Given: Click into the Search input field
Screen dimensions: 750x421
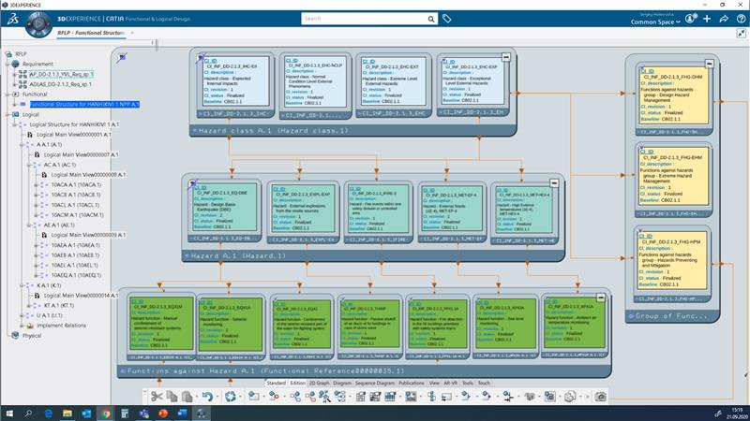Looking at the screenshot, I should tap(364, 19).
